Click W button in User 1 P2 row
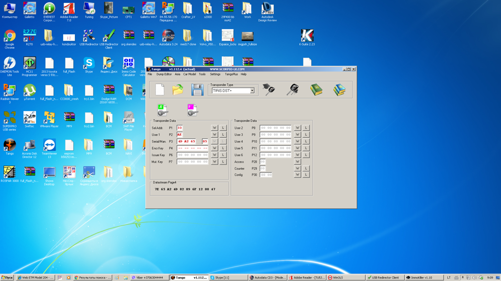Image resolution: width=501 pixels, height=281 pixels. click(215, 135)
